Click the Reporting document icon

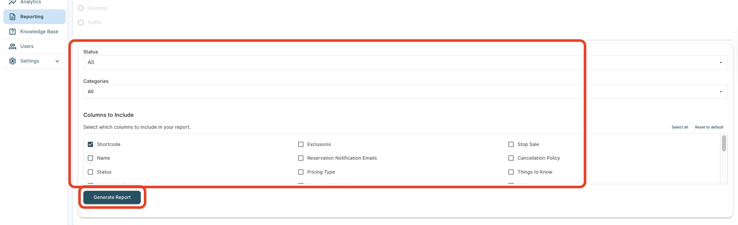pos(12,17)
